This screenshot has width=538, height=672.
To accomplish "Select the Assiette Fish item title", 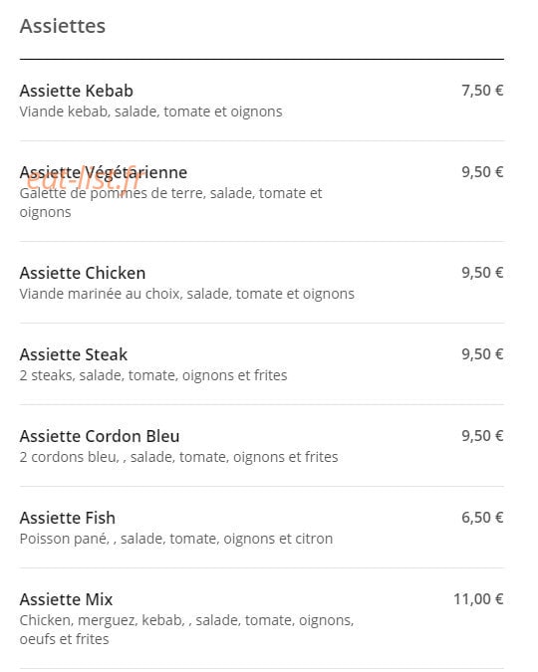I will (x=68, y=518).
